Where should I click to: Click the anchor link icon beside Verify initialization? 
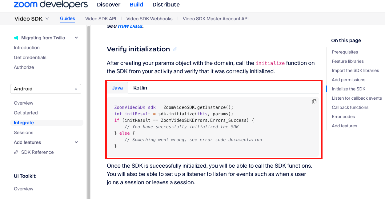tap(175, 49)
